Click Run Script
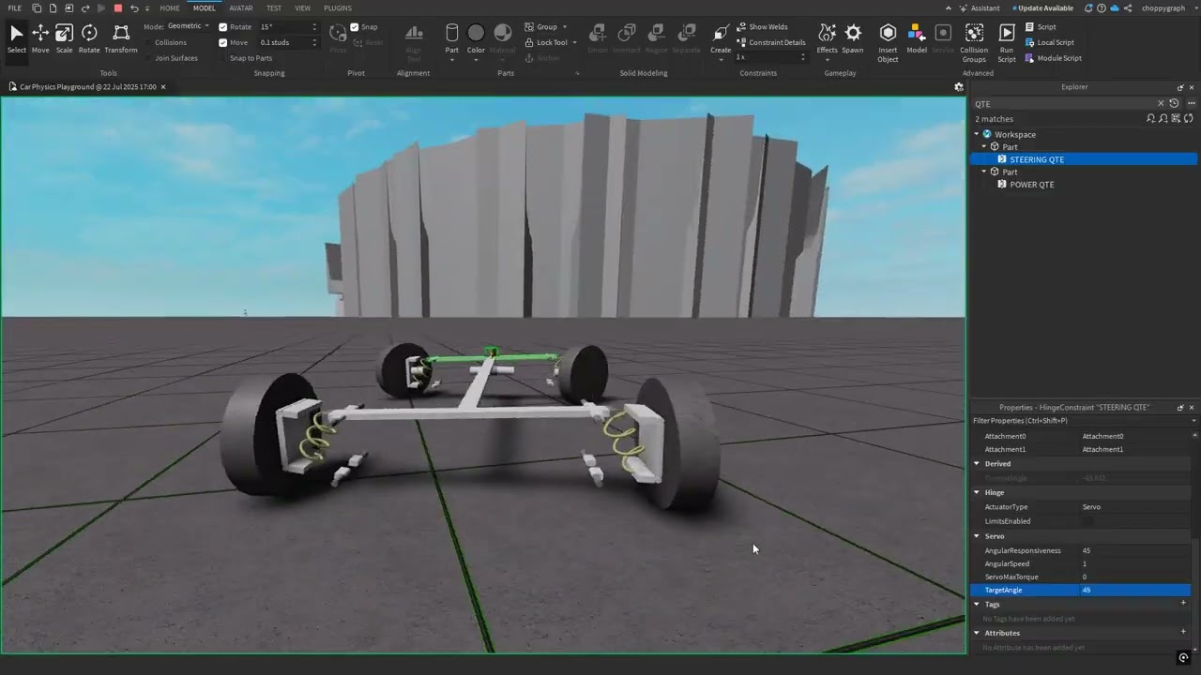Image resolution: width=1201 pixels, height=675 pixels. point(1007,43)
